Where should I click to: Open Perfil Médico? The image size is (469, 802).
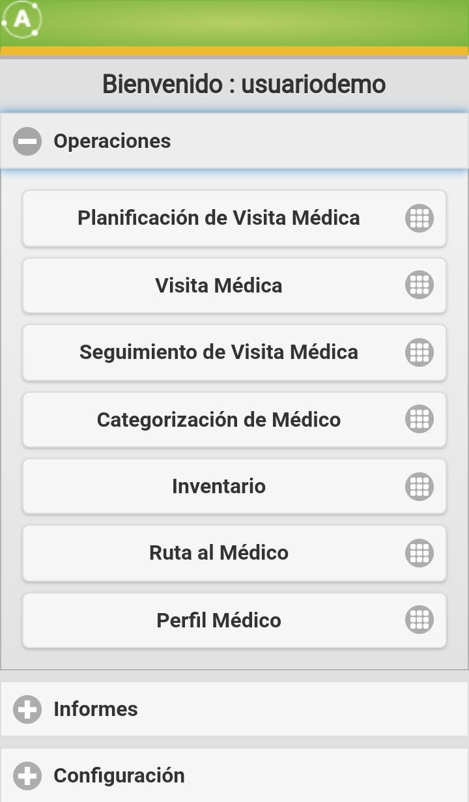[x=234, y=620]
